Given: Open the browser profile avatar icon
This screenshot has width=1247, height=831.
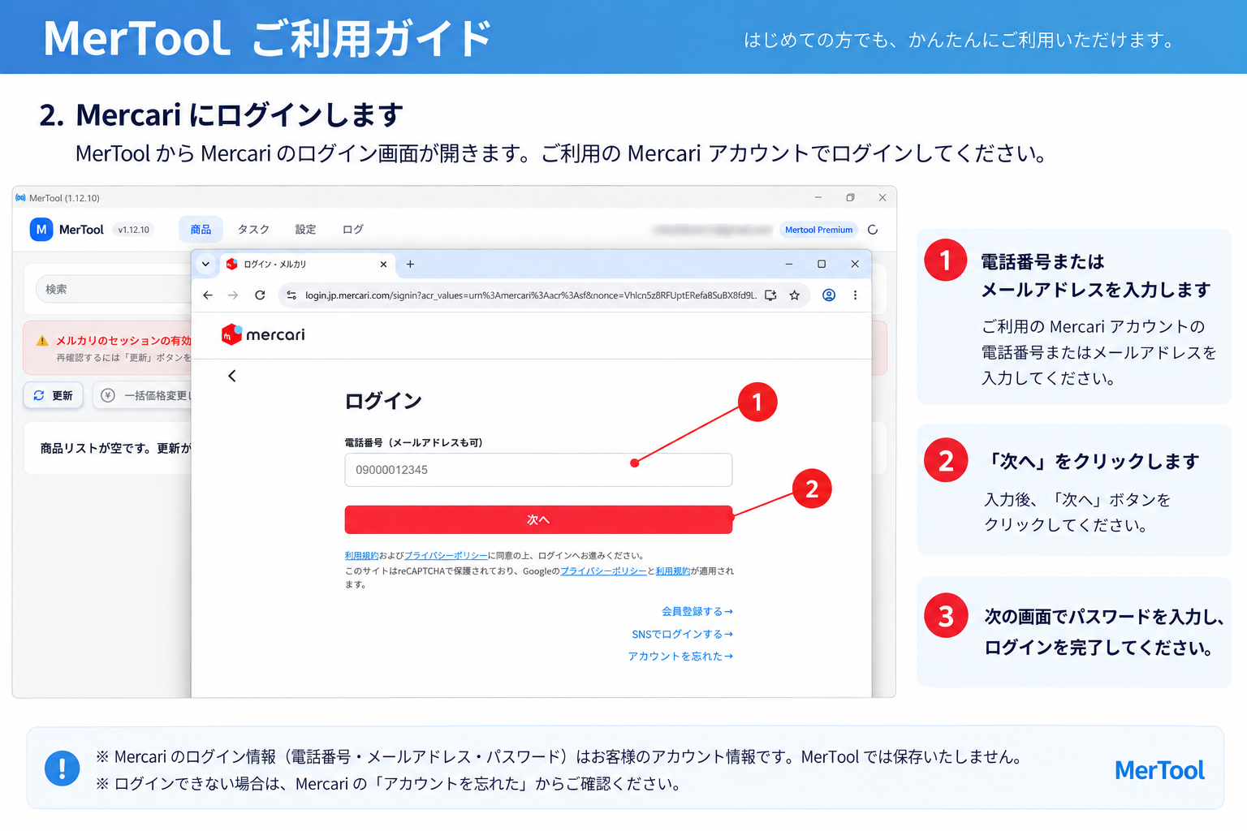Looking at the screenshot, I should (x=829, y=295).
